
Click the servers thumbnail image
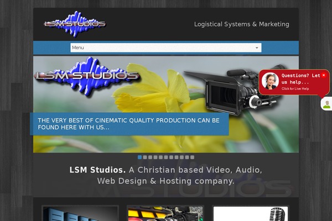(x=80, y=214)
